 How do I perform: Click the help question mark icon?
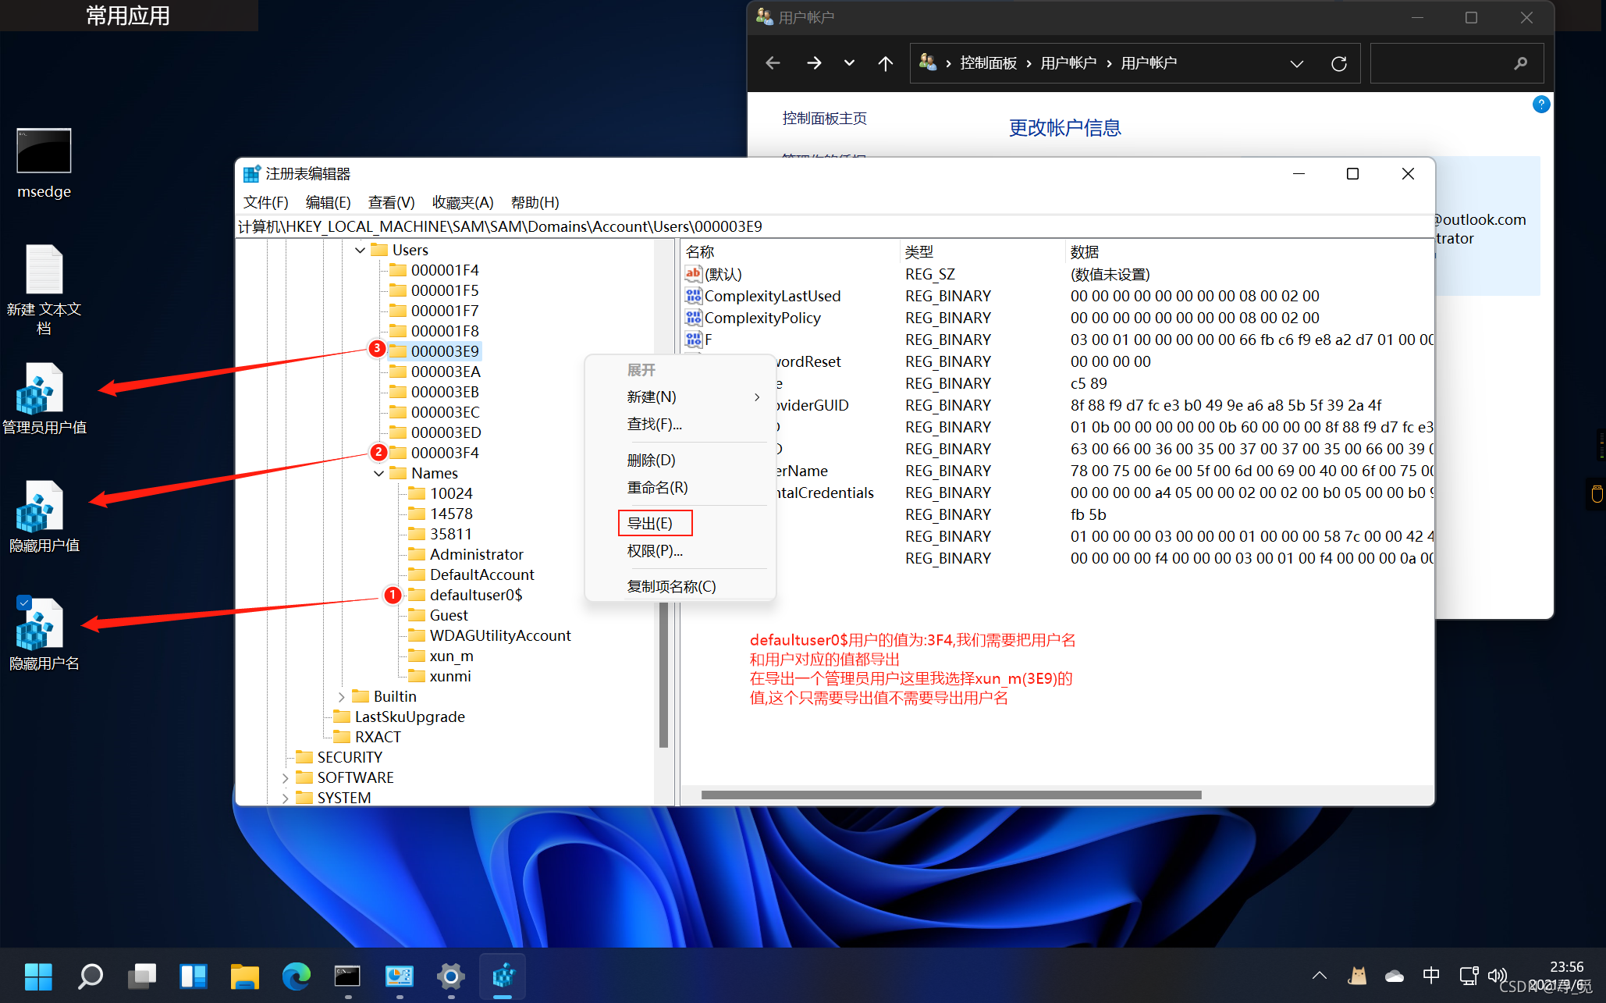(1540, 105)
